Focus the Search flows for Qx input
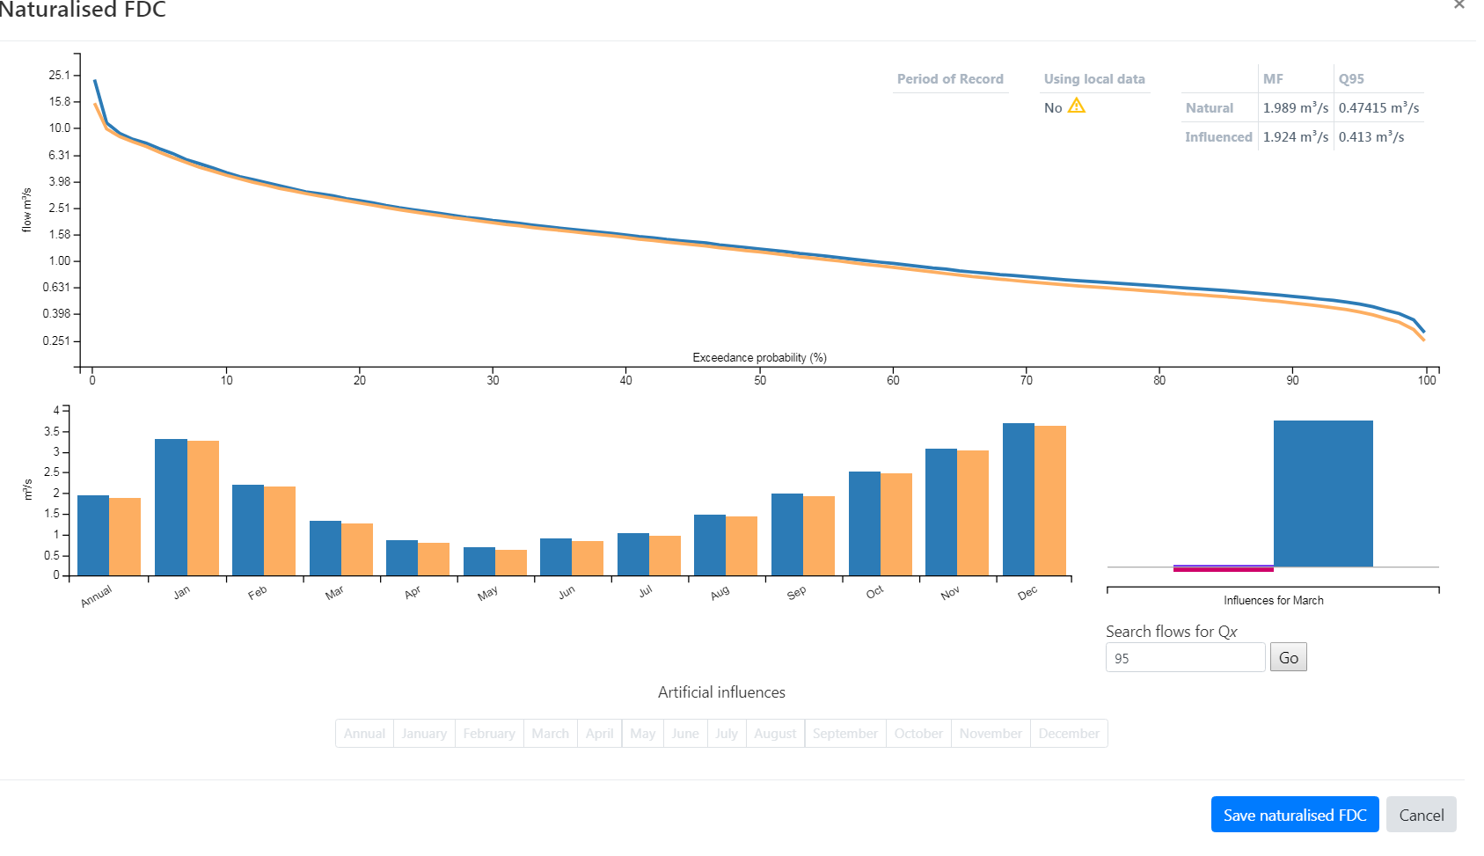 (x=1184, y=657)
